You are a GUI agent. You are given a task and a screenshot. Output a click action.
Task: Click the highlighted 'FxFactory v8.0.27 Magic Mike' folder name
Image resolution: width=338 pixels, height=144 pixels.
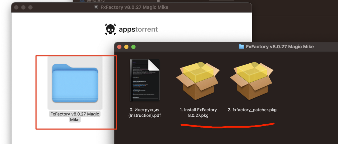pos(75,117)
